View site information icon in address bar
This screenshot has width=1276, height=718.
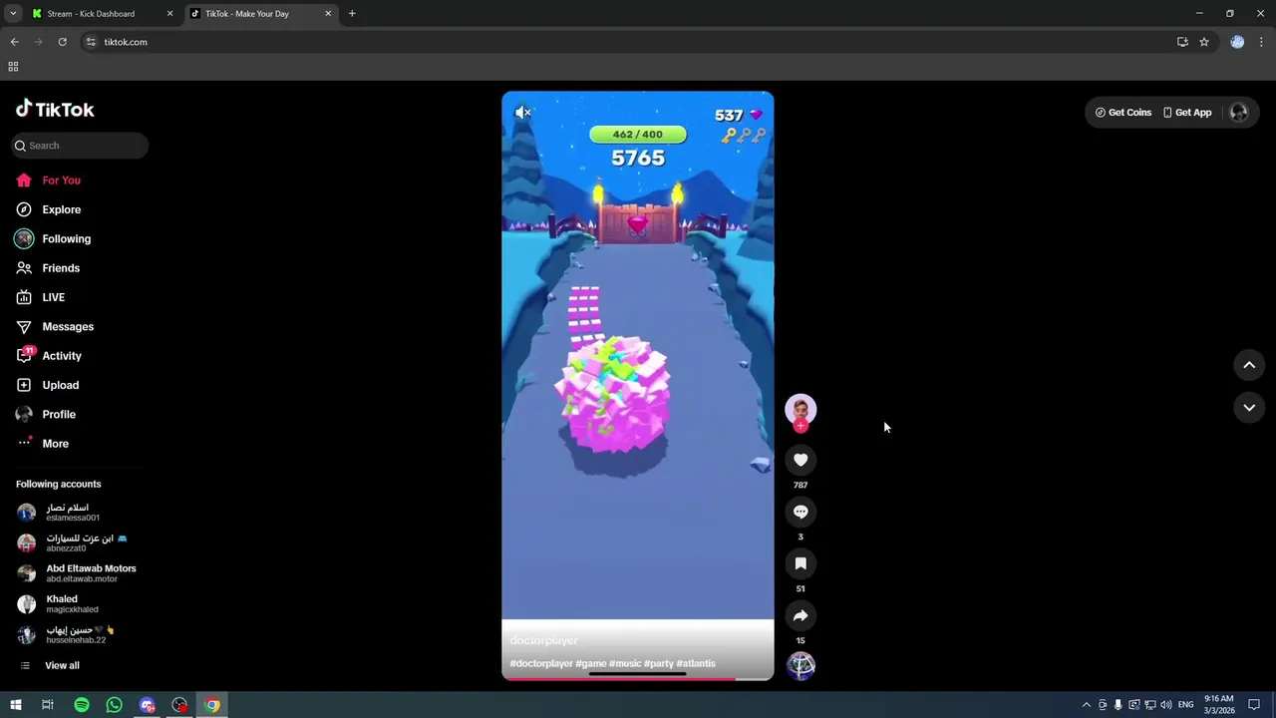[91, 42]
